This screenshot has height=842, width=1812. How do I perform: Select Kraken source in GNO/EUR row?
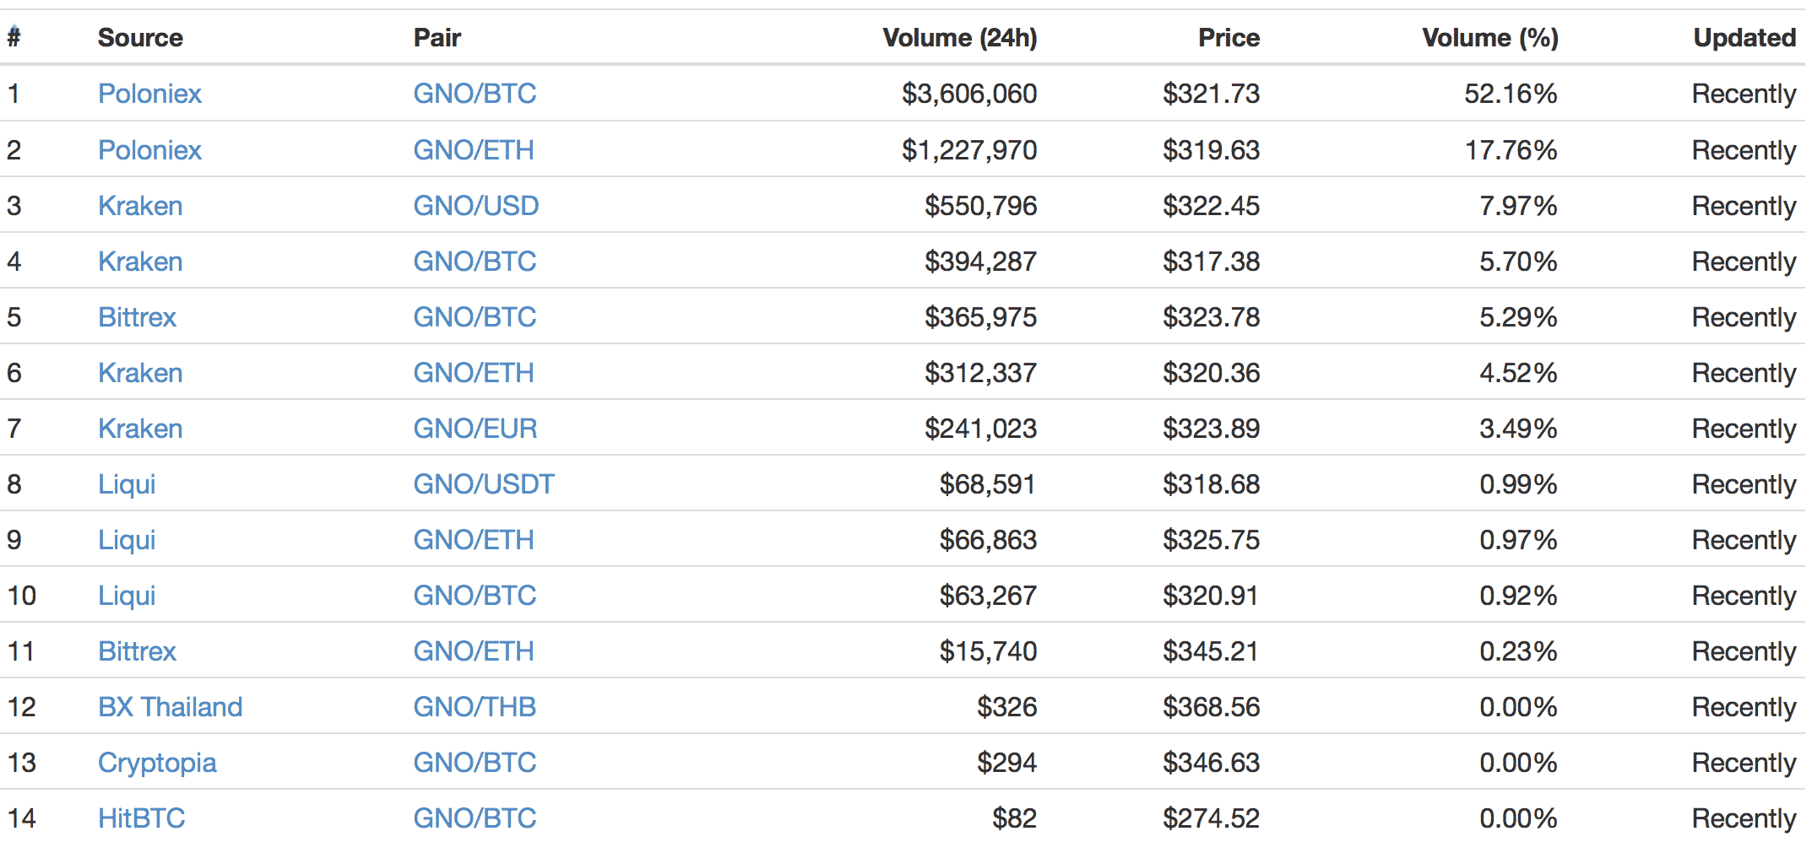click(x=140, y=429)
